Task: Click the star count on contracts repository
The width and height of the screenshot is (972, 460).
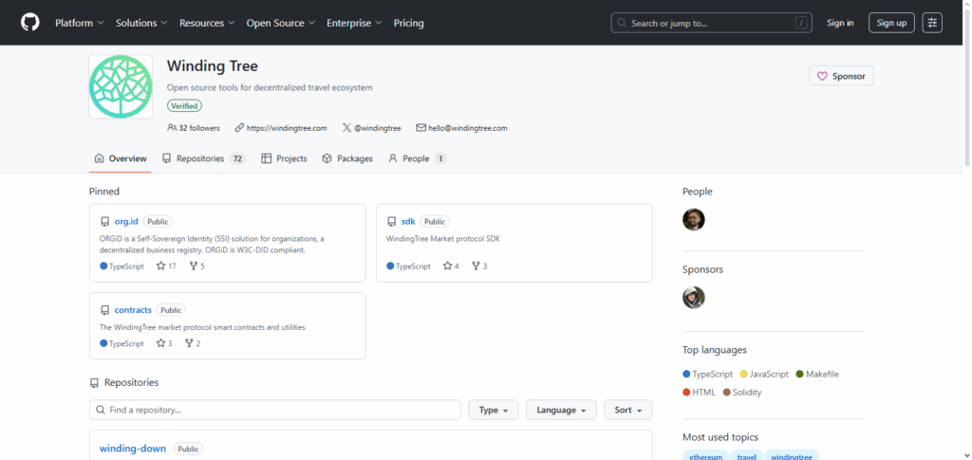Action: 164,343
